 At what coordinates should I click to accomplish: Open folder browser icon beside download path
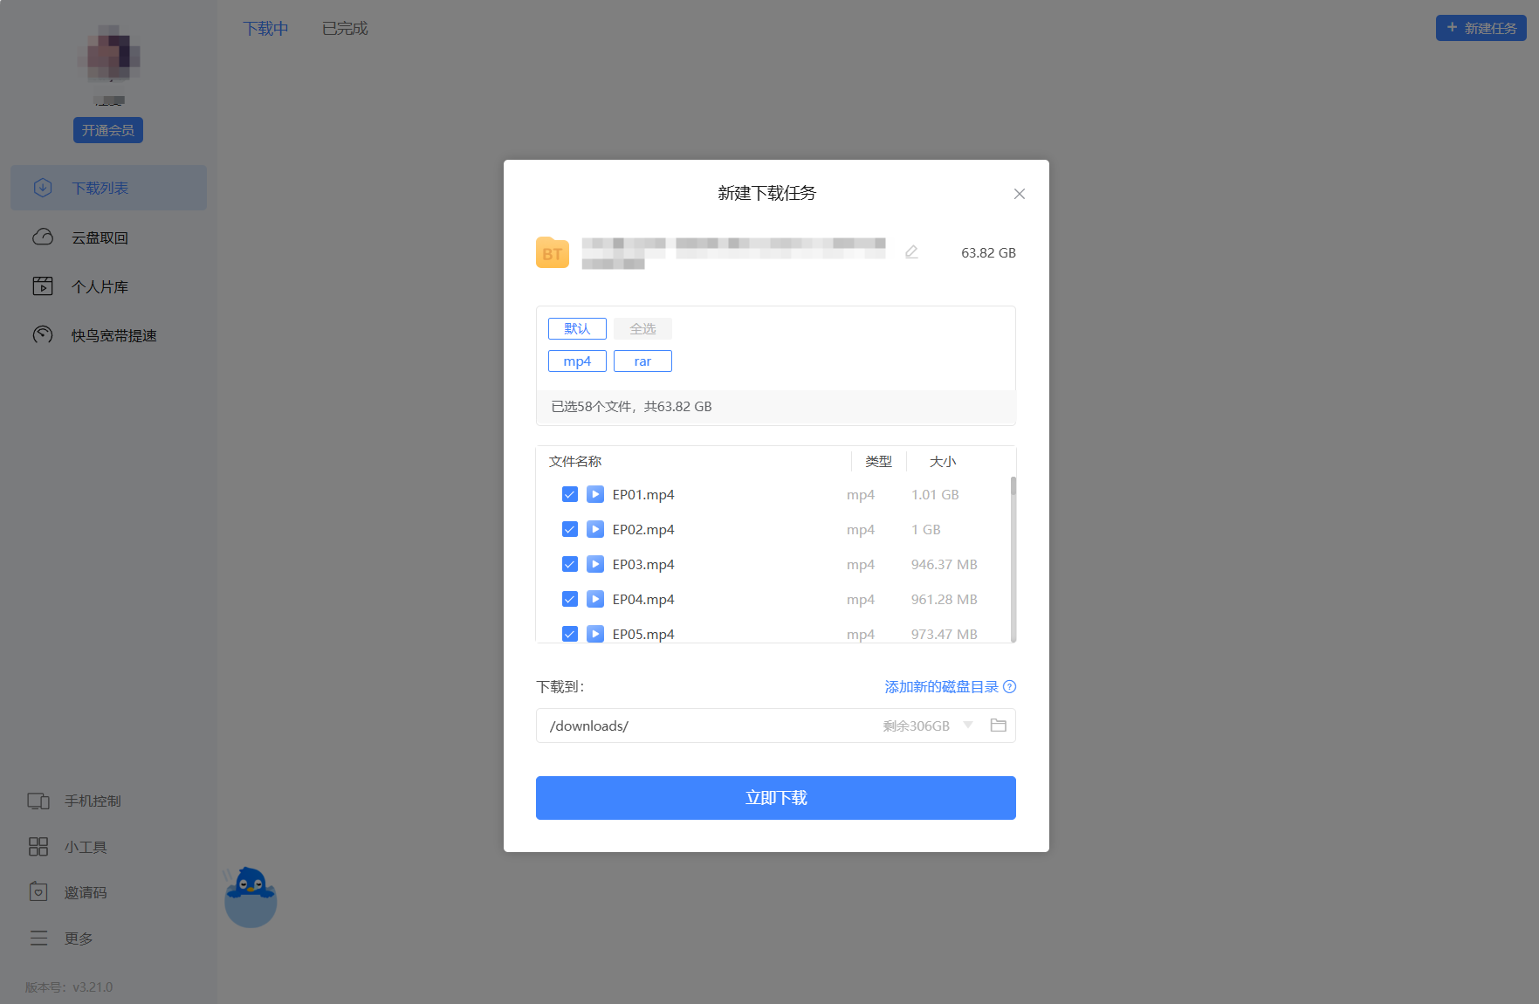(998, 725)
